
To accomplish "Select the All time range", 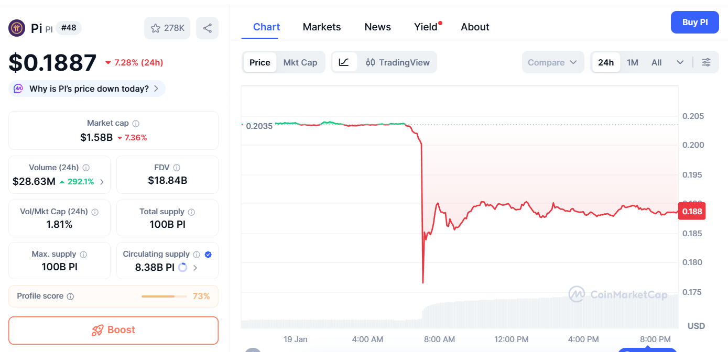I will 656,62.
